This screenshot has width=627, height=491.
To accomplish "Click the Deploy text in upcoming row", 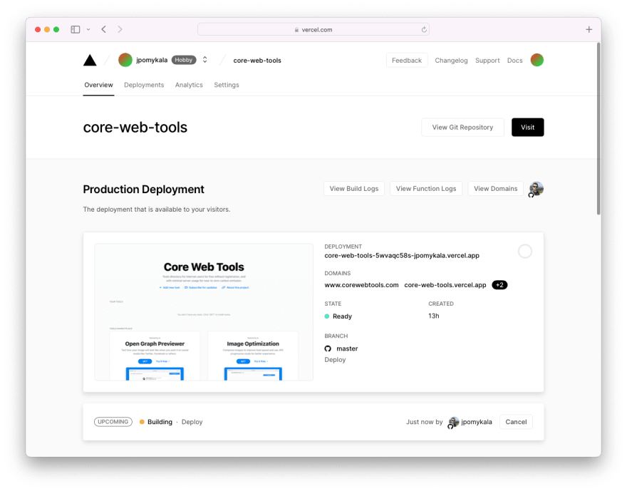I will click(x=192, y=422).
